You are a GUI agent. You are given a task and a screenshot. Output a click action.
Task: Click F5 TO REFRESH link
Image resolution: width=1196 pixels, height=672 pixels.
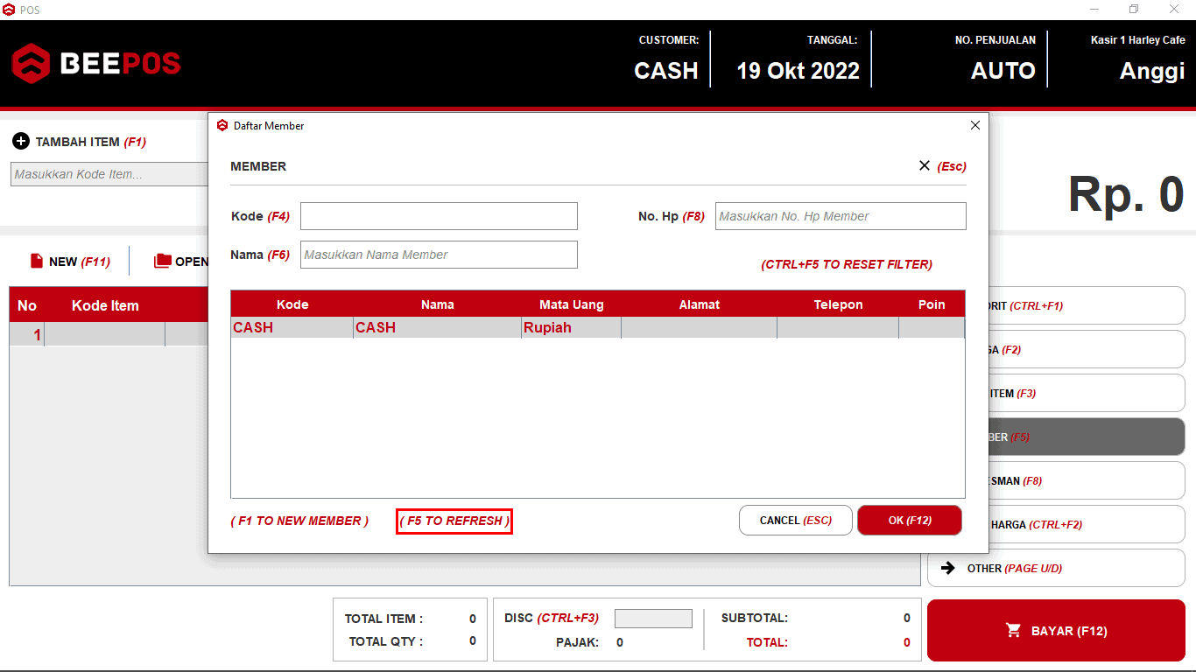coord(454,521)
